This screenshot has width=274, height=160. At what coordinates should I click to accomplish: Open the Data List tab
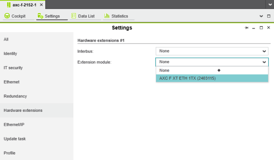85,16
